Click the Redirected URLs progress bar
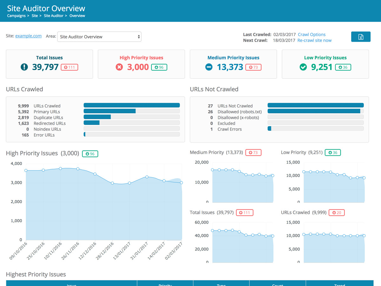The width and height of the screenshot is (381, 286). coord(132,123)
